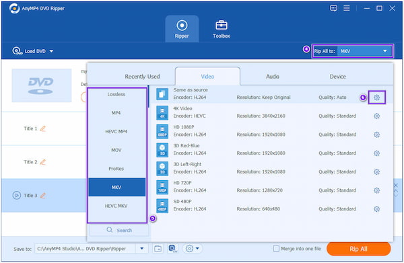
Task: Click the AnyMP4 DVD Ripper logo
Action: point(14,8)
